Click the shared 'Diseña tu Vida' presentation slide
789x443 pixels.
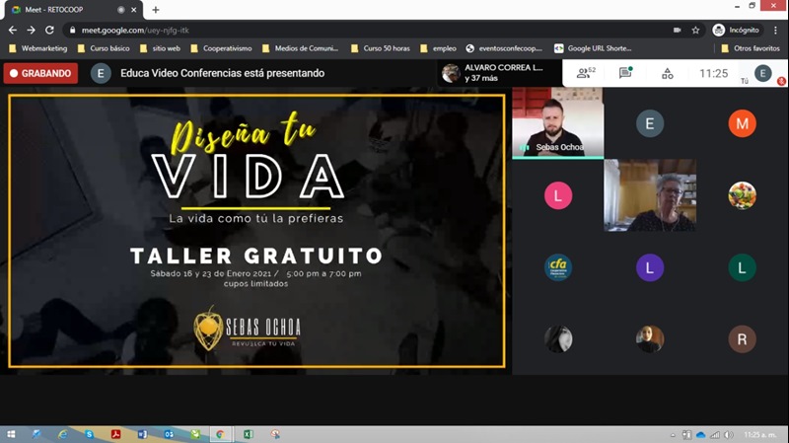coord(256,231)
